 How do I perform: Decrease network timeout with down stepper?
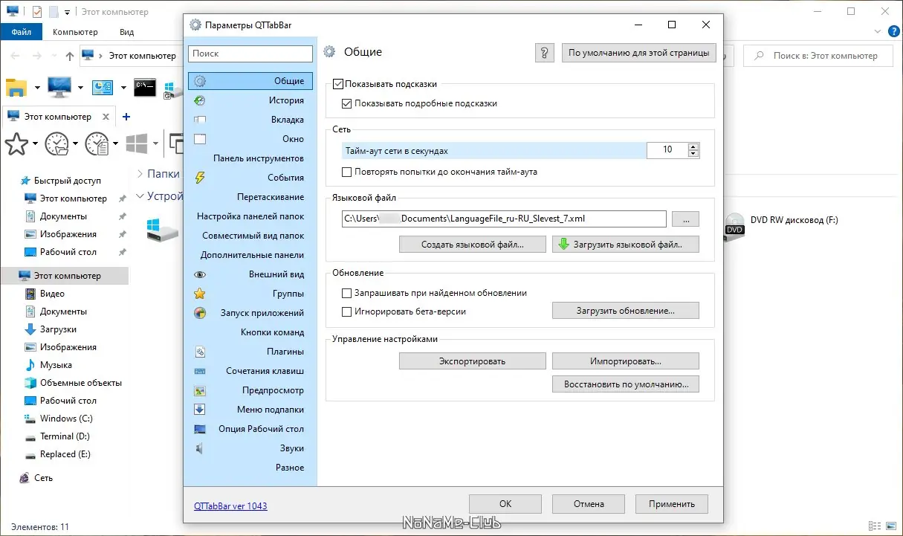tap(693, 154)
